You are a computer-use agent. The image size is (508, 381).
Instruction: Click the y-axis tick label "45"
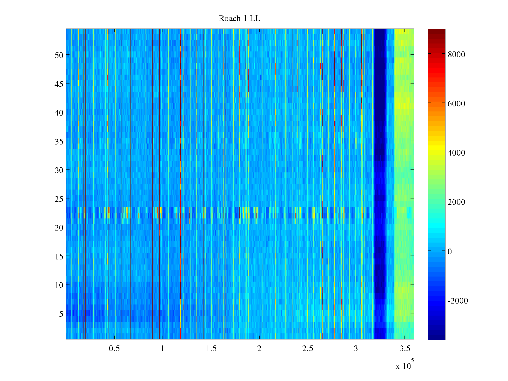59,84
